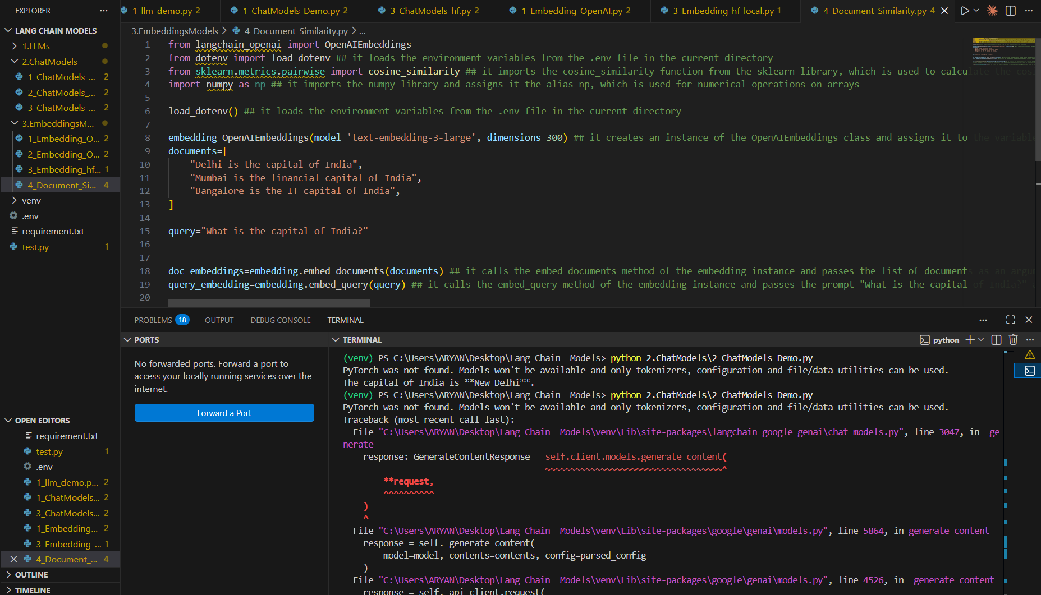Open the PROBLEMS panel tab
Image resolution: width=1041 pixels, height=595 pixels.
click(153, 320)
